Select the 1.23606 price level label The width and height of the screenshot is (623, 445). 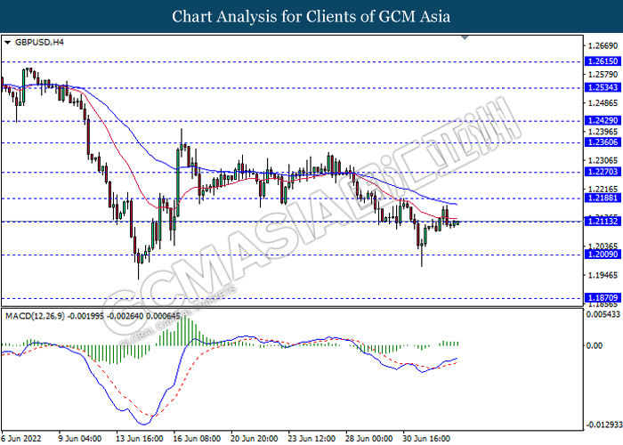coord(603,142)
